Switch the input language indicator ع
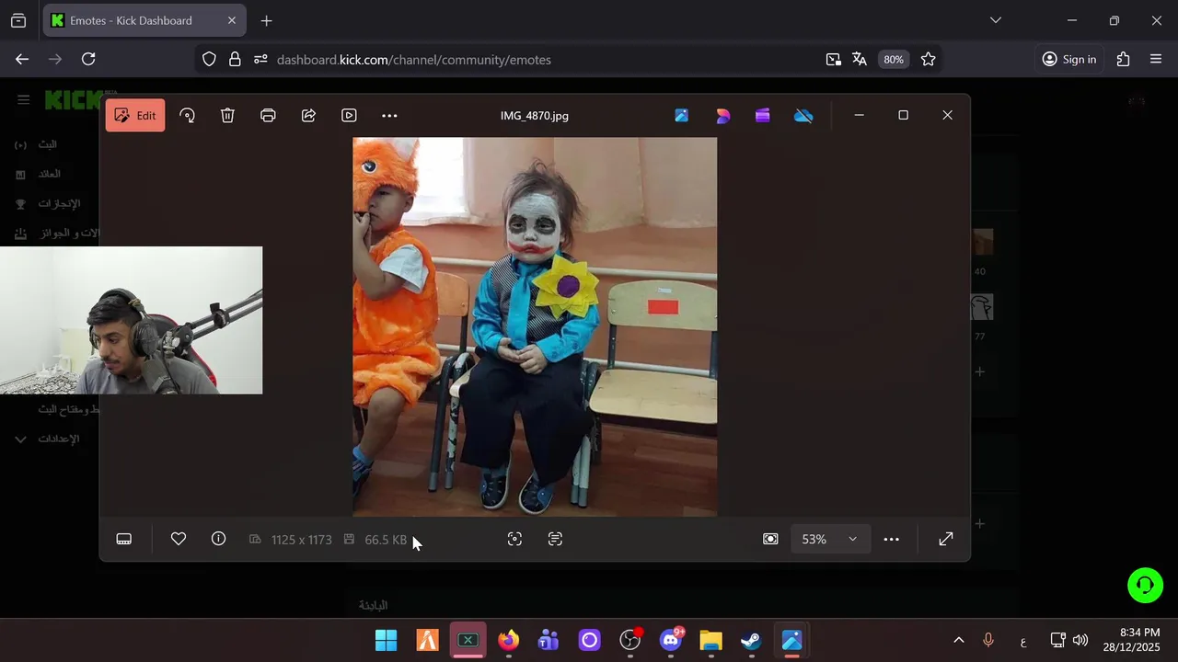The width and height of the screenshot is (1178, 662). [x=1022, y=641]
